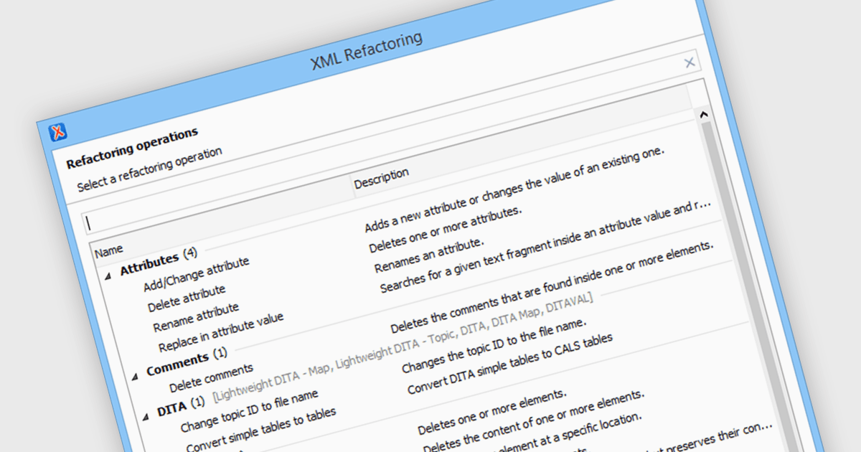The height and width of the screenshot is (452, 861).
Task: Click the scrollbar up arrow
Action: click(704, 113)
